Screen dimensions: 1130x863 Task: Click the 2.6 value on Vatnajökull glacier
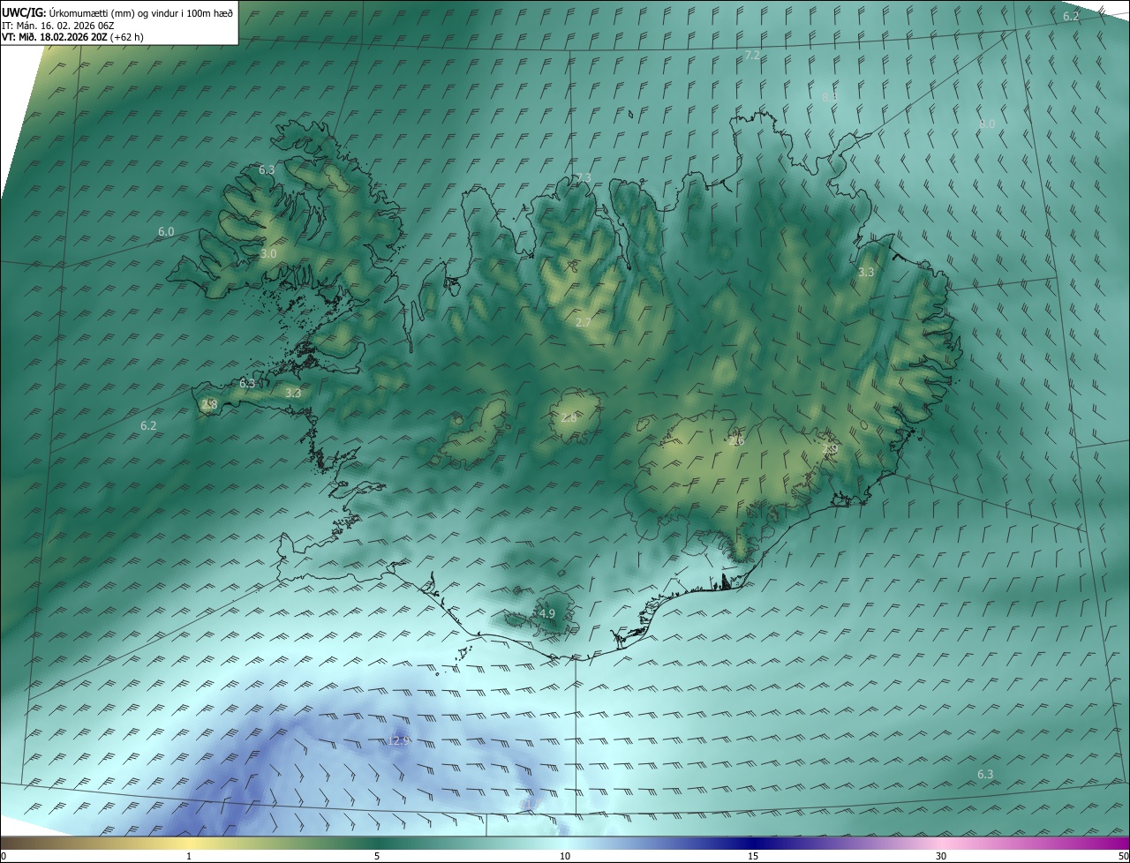[x=737, y=440]
